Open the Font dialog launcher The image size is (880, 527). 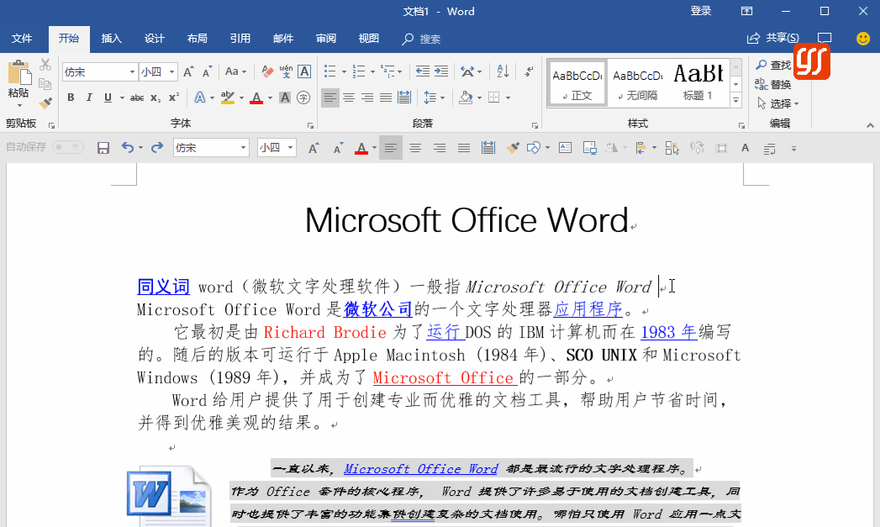coord(310,126)
